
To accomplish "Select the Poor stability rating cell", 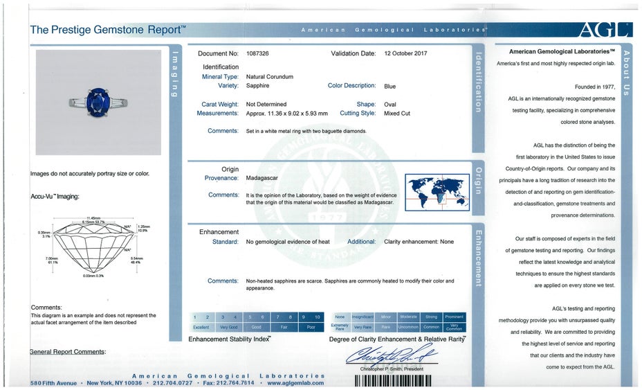I will [311, 327].
